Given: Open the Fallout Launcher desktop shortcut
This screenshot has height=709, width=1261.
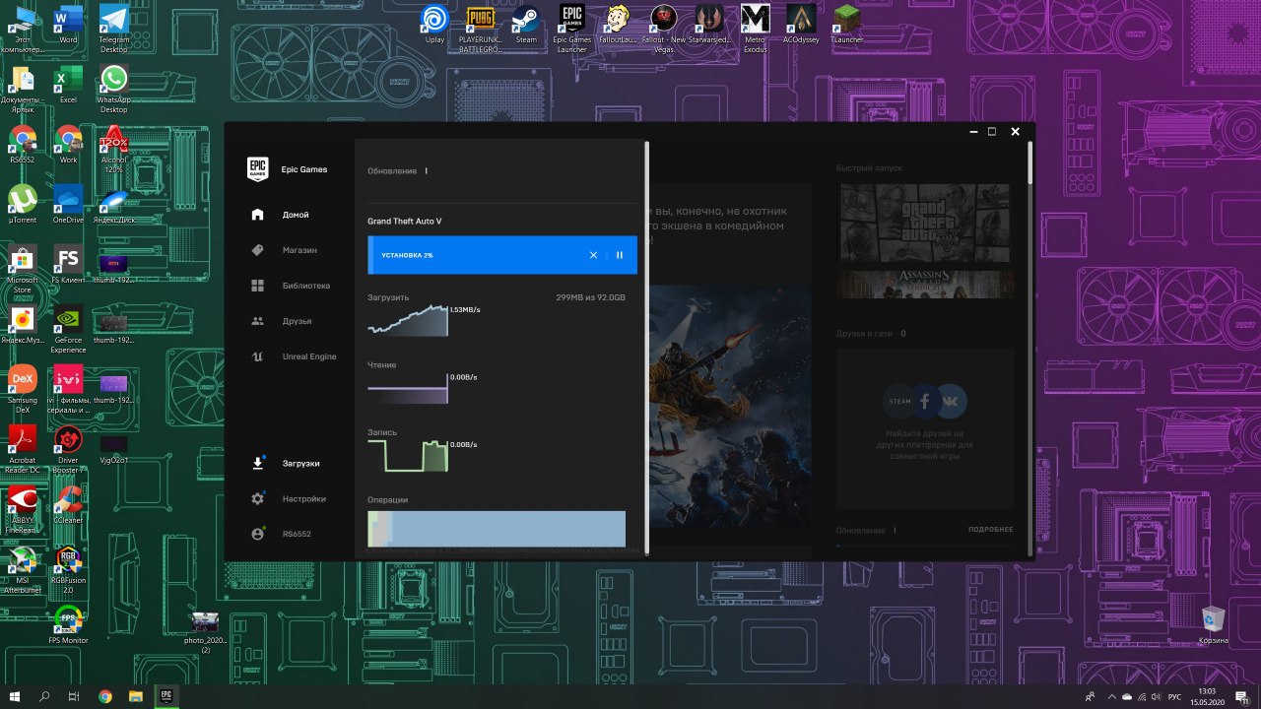Looking at the screenshot, I should click(618, 26).
